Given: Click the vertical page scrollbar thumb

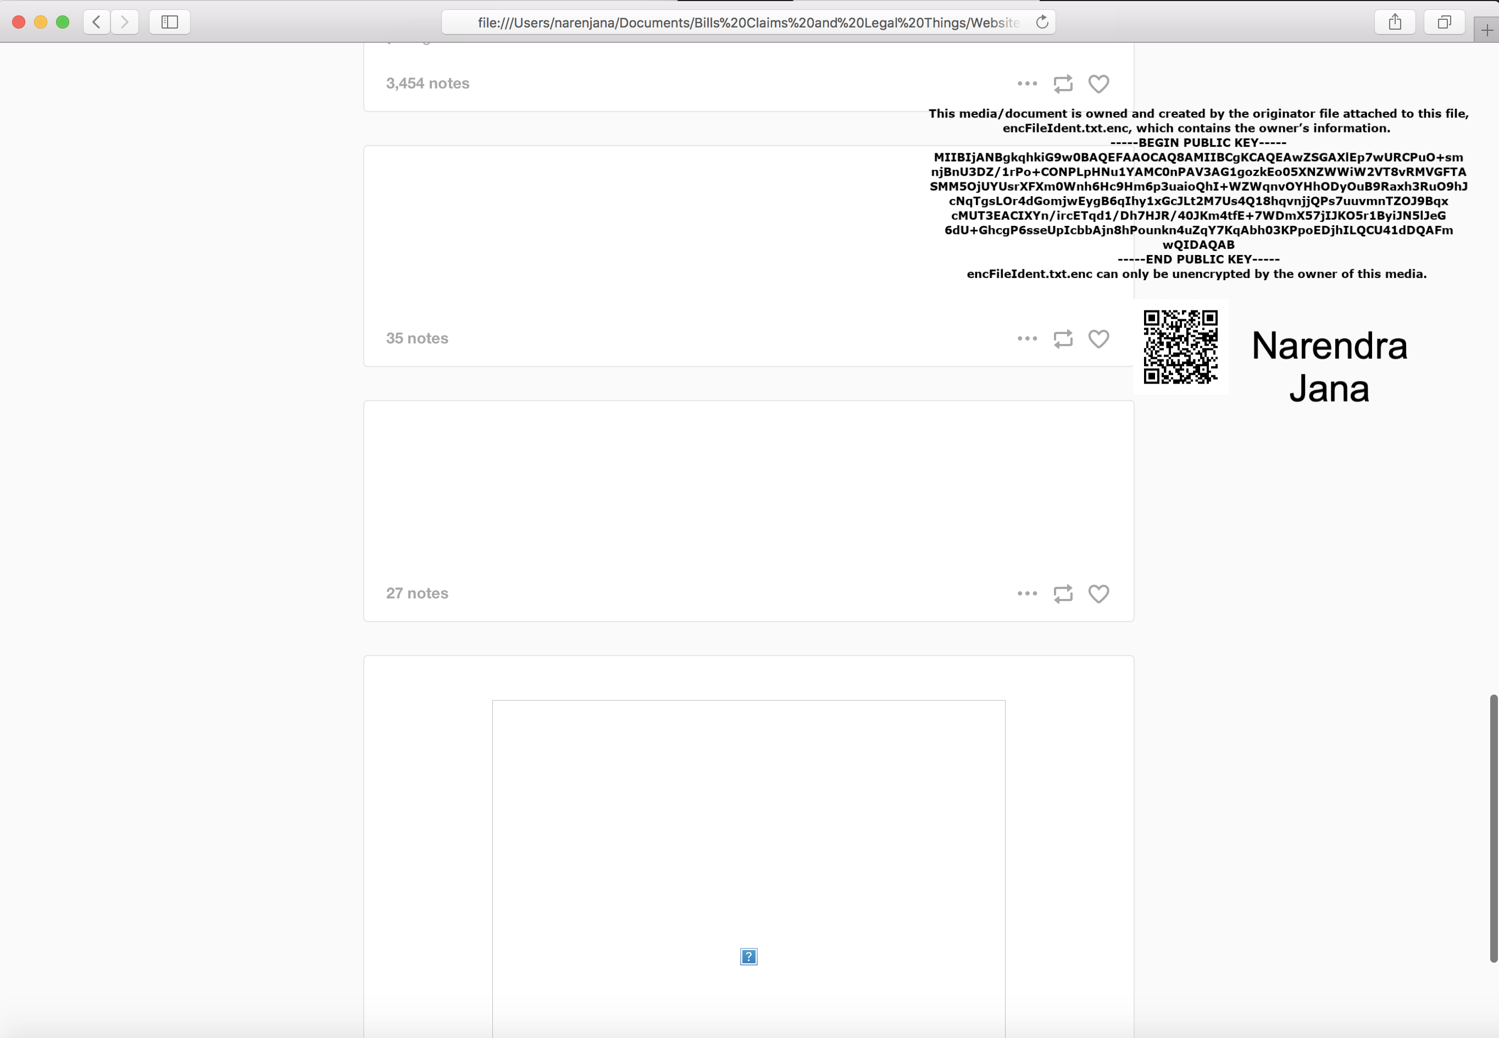Looking at the screenshot, I should click(x=1494, y=828).
